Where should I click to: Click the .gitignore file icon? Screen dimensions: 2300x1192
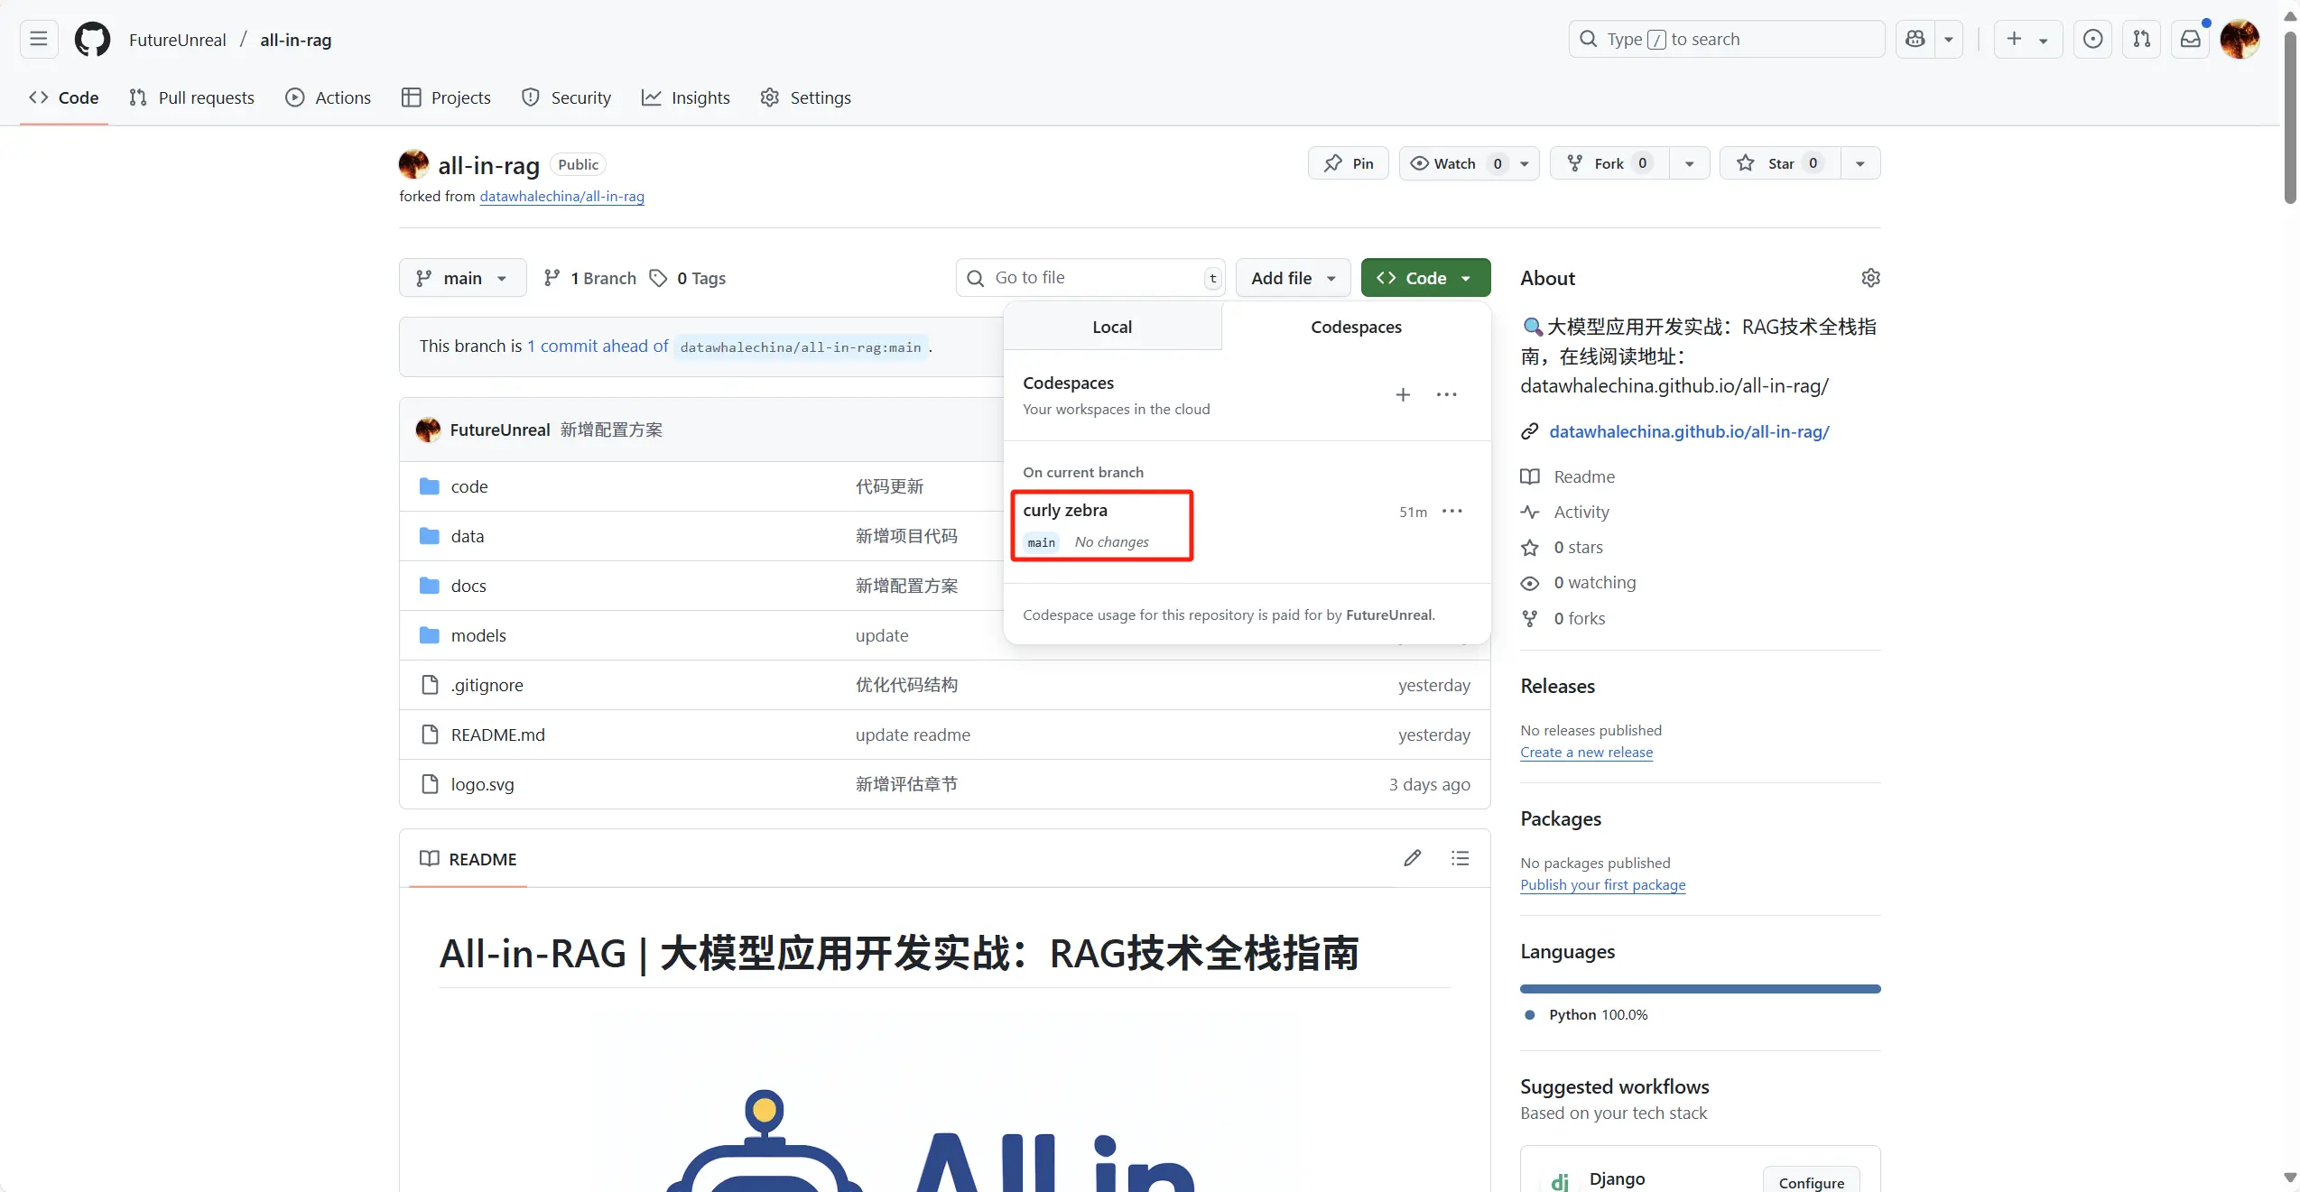pos(430,685)
